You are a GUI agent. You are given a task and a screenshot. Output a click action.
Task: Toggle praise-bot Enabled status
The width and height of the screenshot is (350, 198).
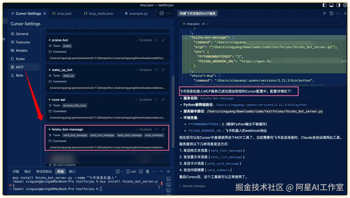144,40
